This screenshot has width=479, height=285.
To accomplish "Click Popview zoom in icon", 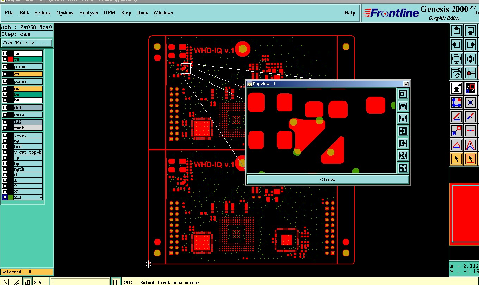I will point(403,155).
